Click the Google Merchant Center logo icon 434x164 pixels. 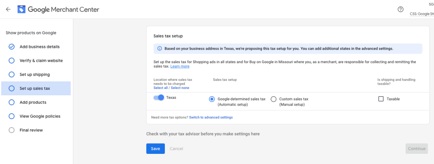click(21, 9)
